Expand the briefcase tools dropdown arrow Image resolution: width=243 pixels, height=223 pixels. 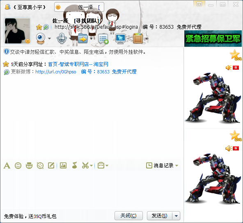pos(107,166)
